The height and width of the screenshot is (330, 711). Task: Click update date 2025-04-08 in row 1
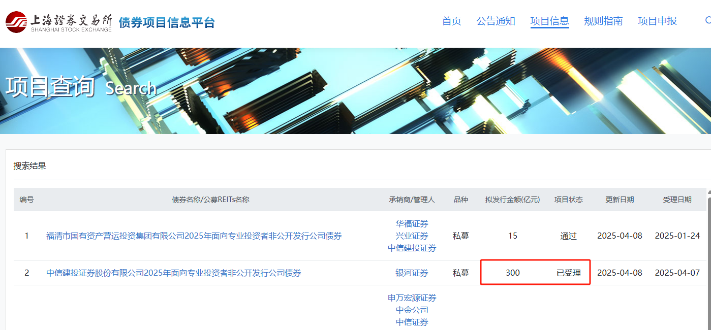point(620,236)
